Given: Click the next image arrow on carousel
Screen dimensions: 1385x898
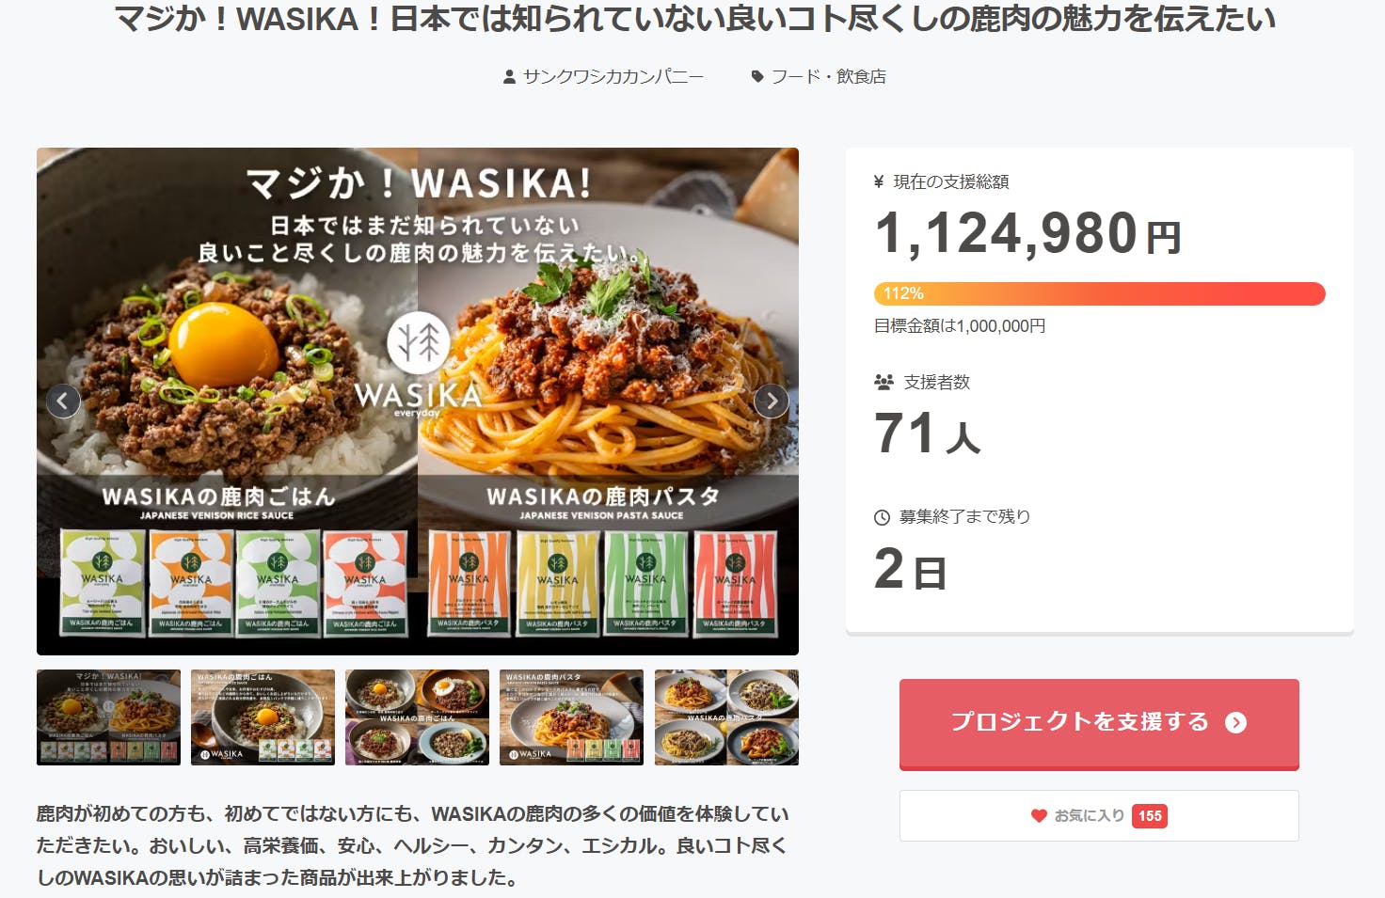Looking at the screenshot, I should (x=772, y=402).
